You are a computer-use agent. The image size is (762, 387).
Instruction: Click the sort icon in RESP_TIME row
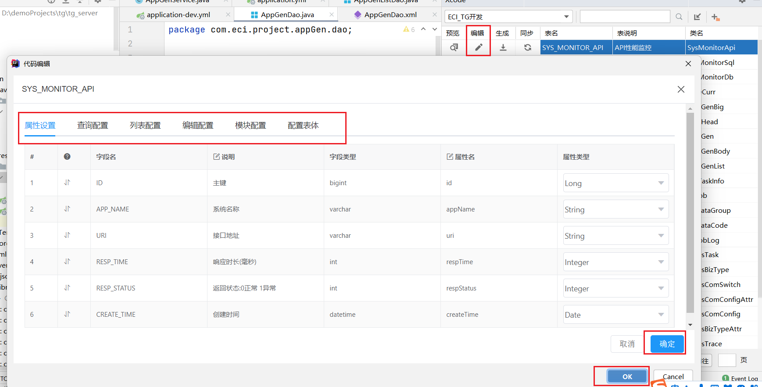pos(67,262)
